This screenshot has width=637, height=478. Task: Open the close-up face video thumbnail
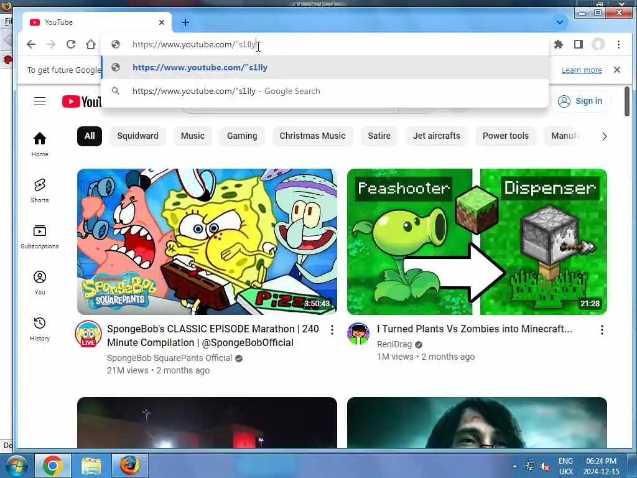point(477,423)
